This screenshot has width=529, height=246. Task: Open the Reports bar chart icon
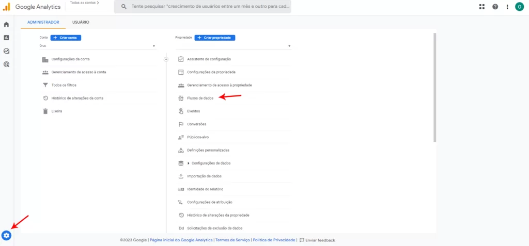6,38
